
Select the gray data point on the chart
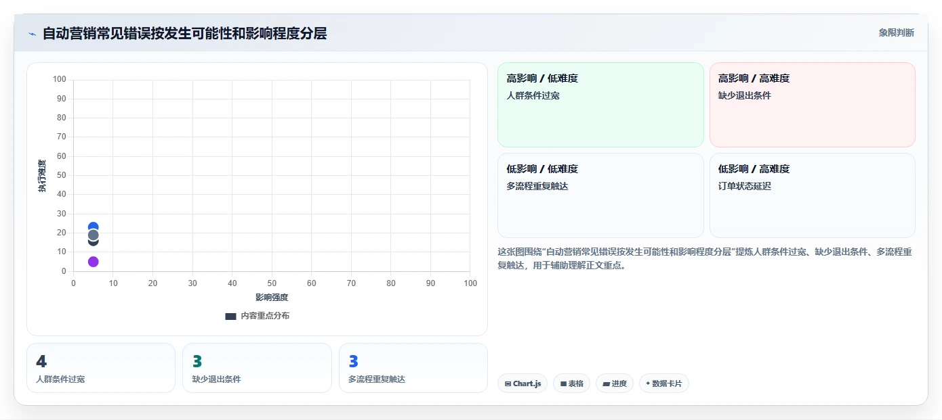[x=94, y=235]
